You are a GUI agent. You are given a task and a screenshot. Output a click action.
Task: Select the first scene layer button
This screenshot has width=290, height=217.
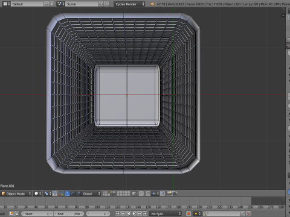click(x=104, y=192)
